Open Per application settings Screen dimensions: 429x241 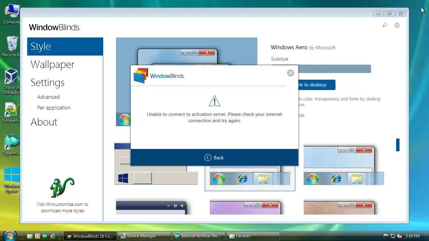pyautogui.click(x=54, y=107)
